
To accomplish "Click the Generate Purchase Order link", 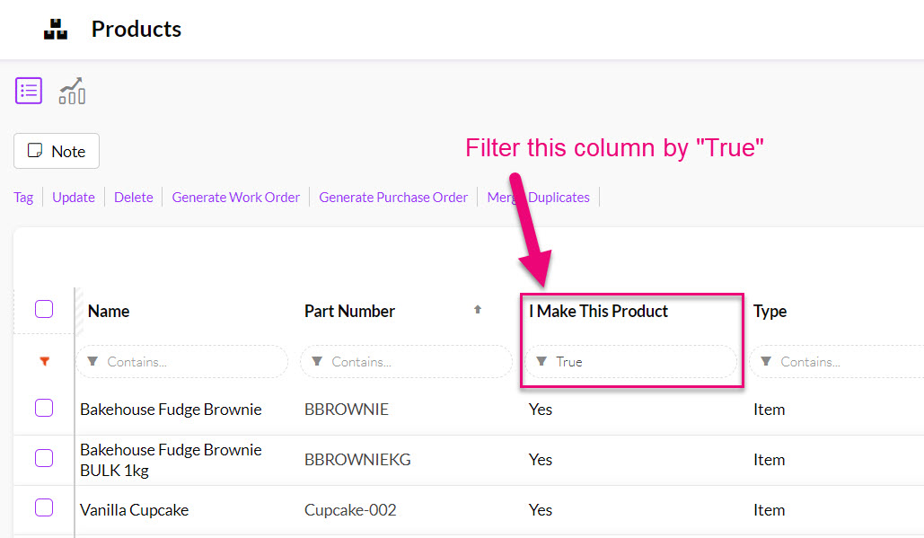I will pos(393,197).
